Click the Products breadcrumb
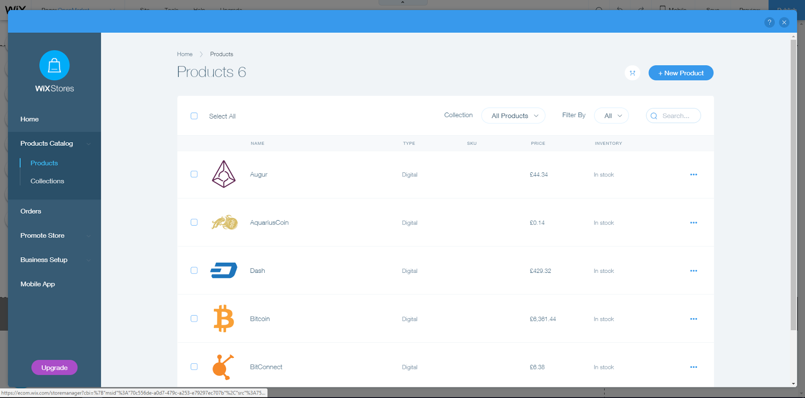Viewport: 805px width, 398px height. tap(221, 54)
